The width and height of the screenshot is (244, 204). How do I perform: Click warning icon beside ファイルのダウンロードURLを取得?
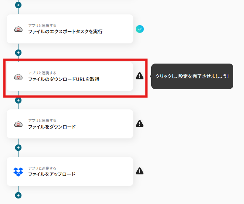tap(140, 76)
